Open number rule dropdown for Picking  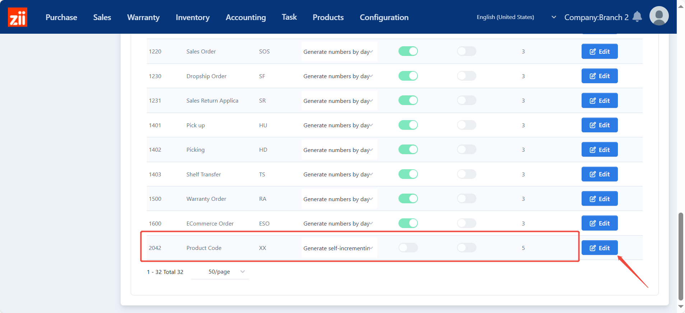click(x=339, y=150)
